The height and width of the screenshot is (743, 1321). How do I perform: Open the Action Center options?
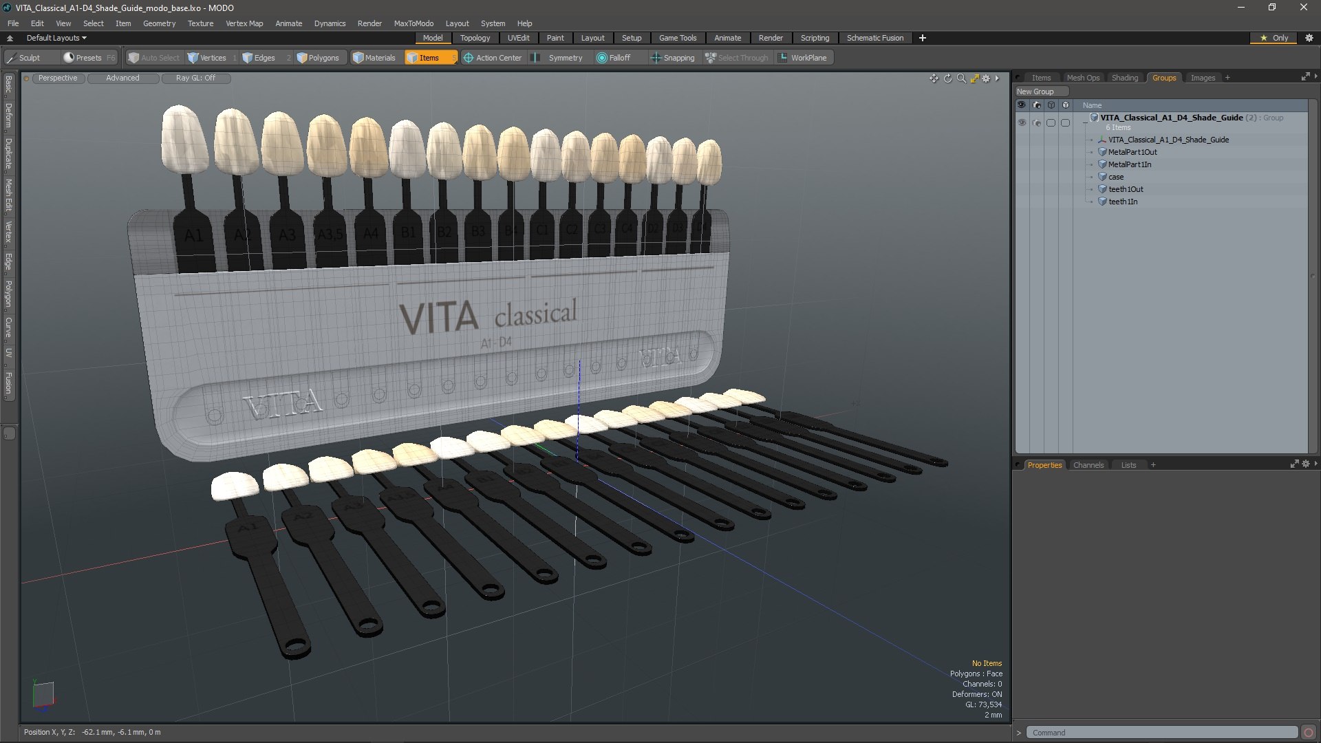(x=493, y=58)
